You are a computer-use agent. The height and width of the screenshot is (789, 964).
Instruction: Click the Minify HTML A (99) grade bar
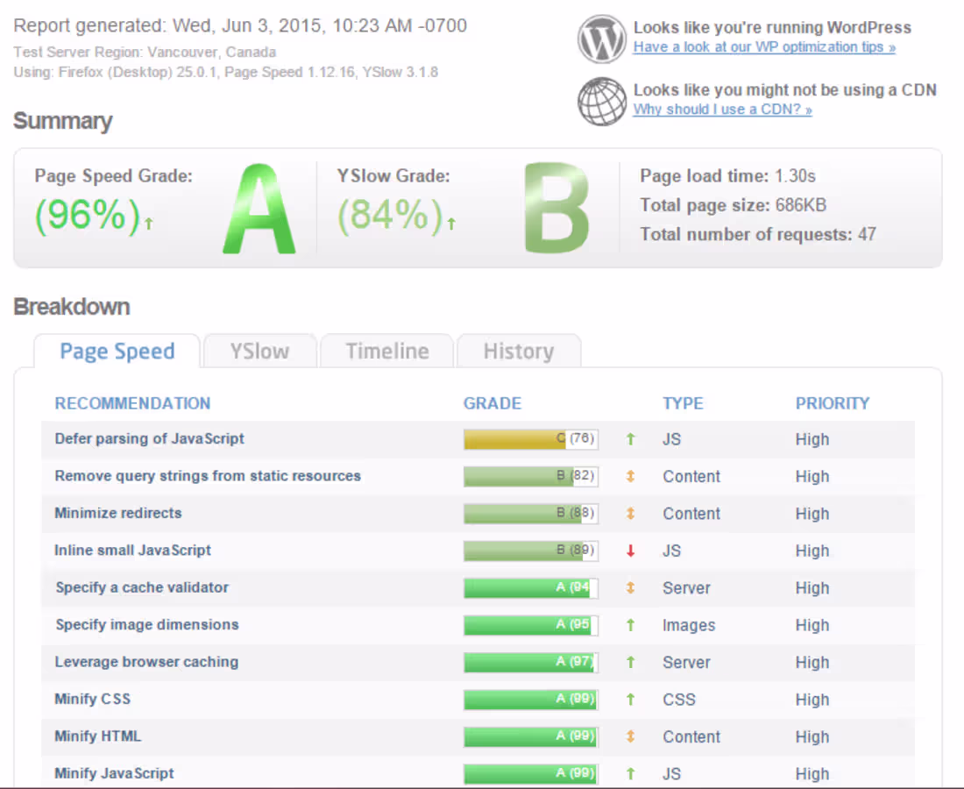(531, 736)
